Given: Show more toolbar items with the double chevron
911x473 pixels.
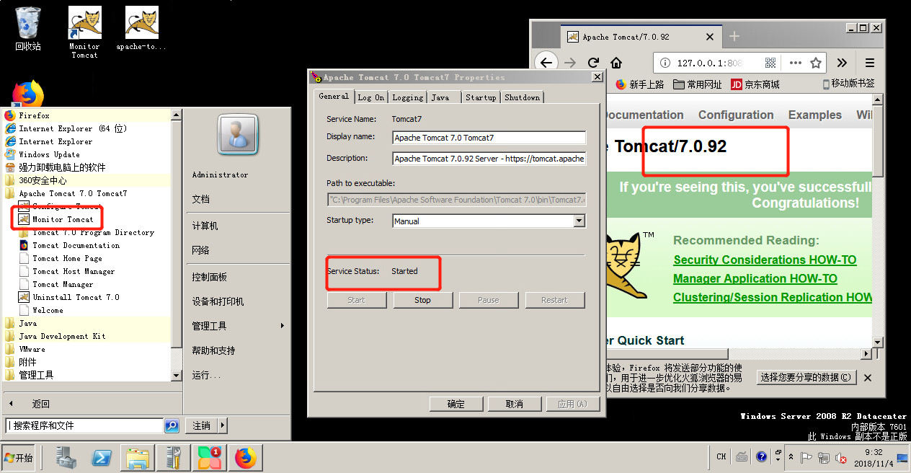Looking at the screenshot, I should (842, 63).
